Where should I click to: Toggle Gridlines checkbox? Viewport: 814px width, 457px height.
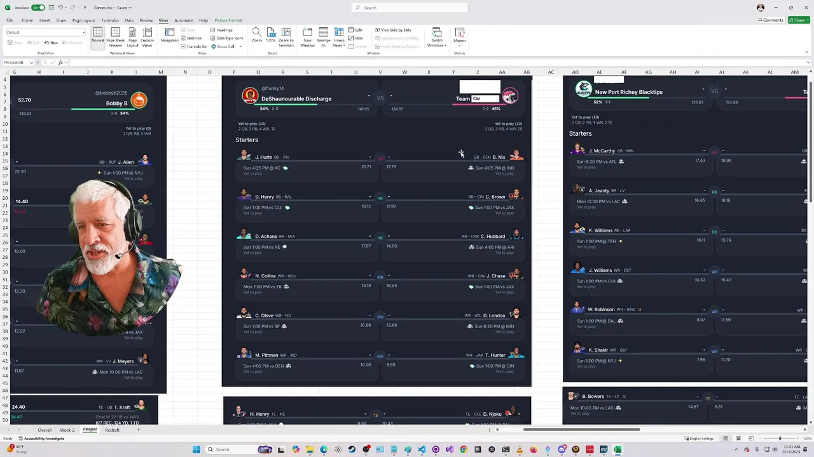[x=191, y=38]
